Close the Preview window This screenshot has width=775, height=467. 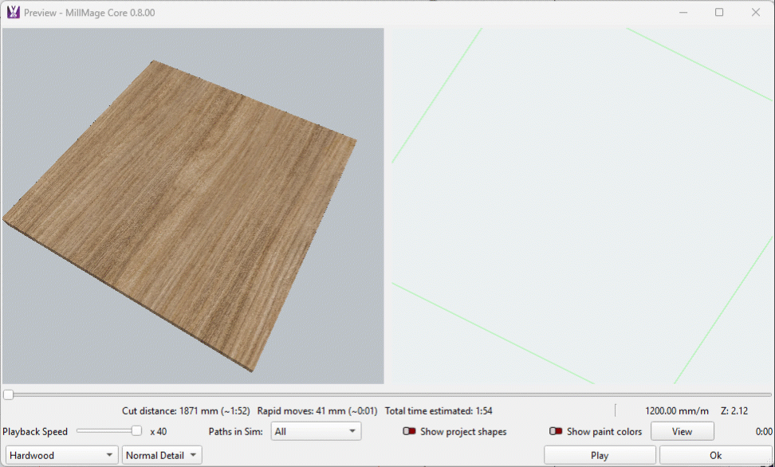pos(755,13)
